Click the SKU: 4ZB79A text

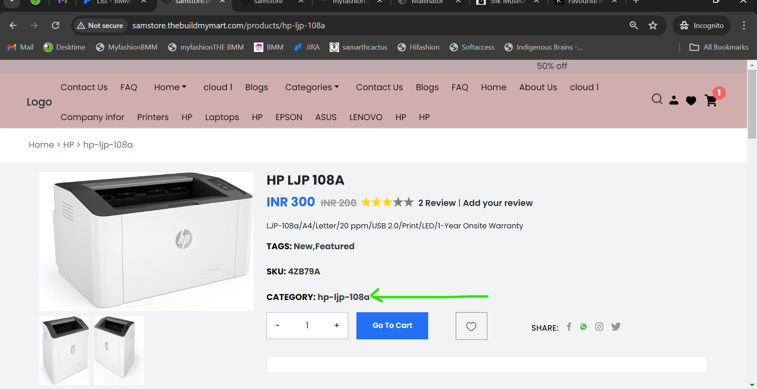click(x=293, y=272)
